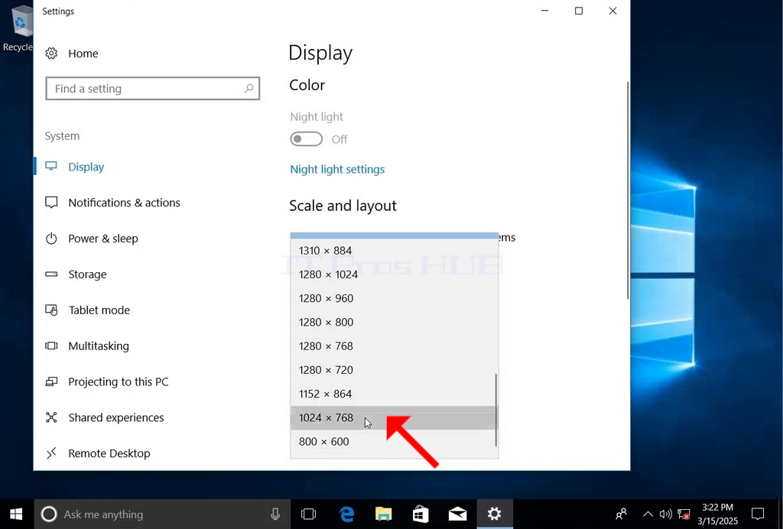Image resolution: width=783 pixels, height=529 pixels.
Task: Open Power & sleep settings
Action: click(103, 239)
